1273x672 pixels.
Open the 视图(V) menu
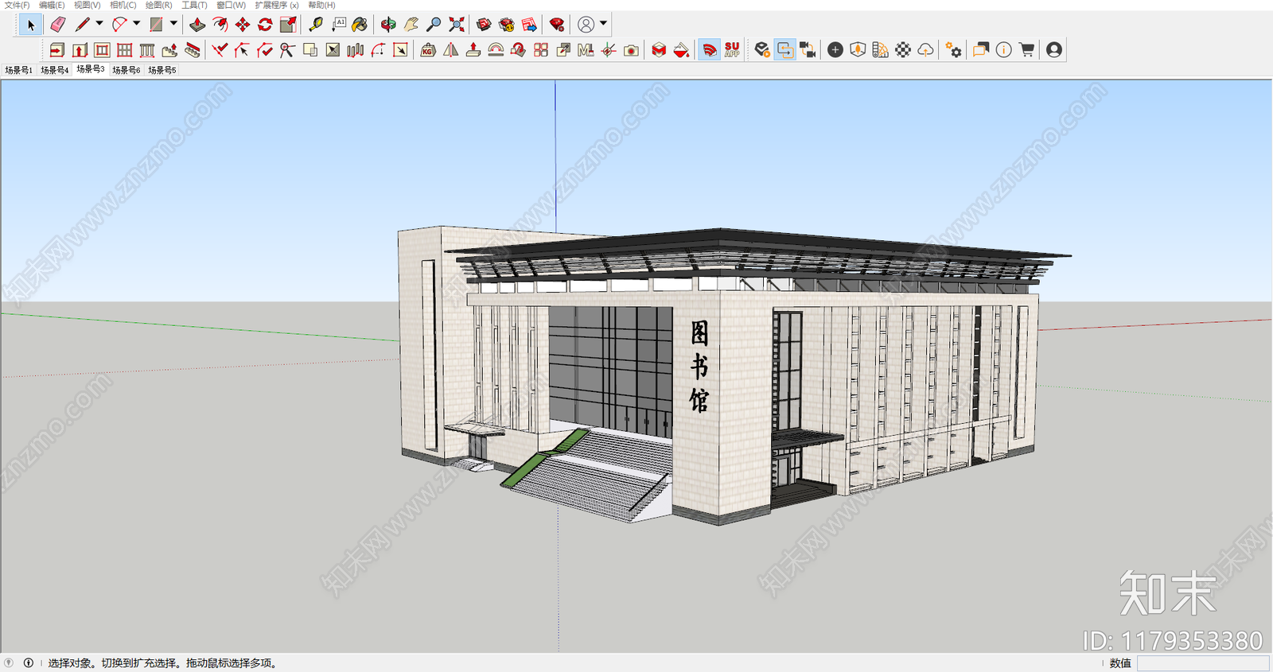(x=88, y=6)
